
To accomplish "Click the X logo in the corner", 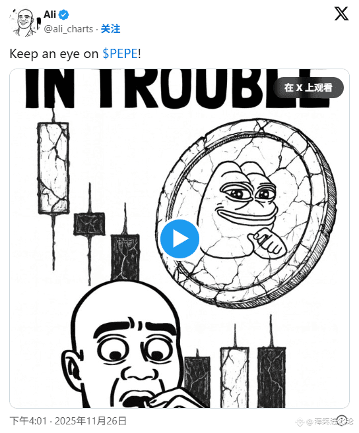I will click(341, 14).
